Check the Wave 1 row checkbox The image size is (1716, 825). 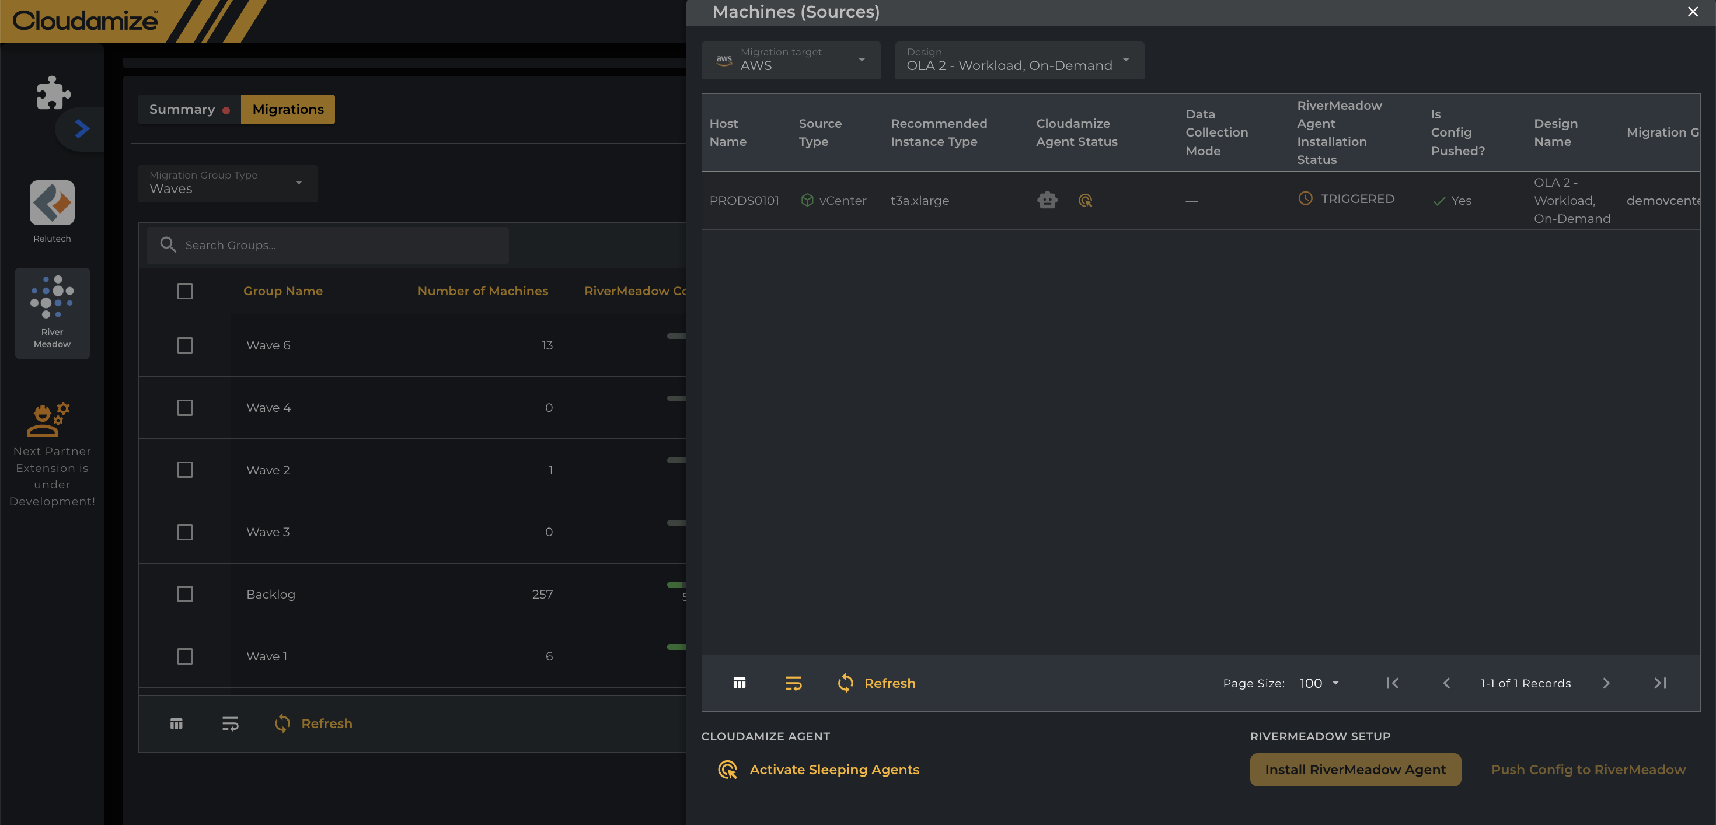(x=184, y=656)
